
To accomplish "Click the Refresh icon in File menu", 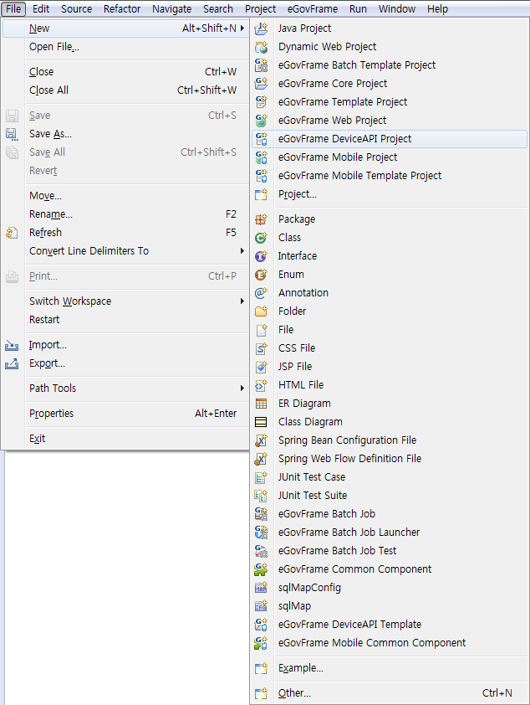I will pos(12,233).
